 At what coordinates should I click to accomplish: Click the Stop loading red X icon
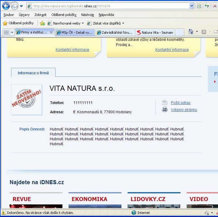point(215,6)
